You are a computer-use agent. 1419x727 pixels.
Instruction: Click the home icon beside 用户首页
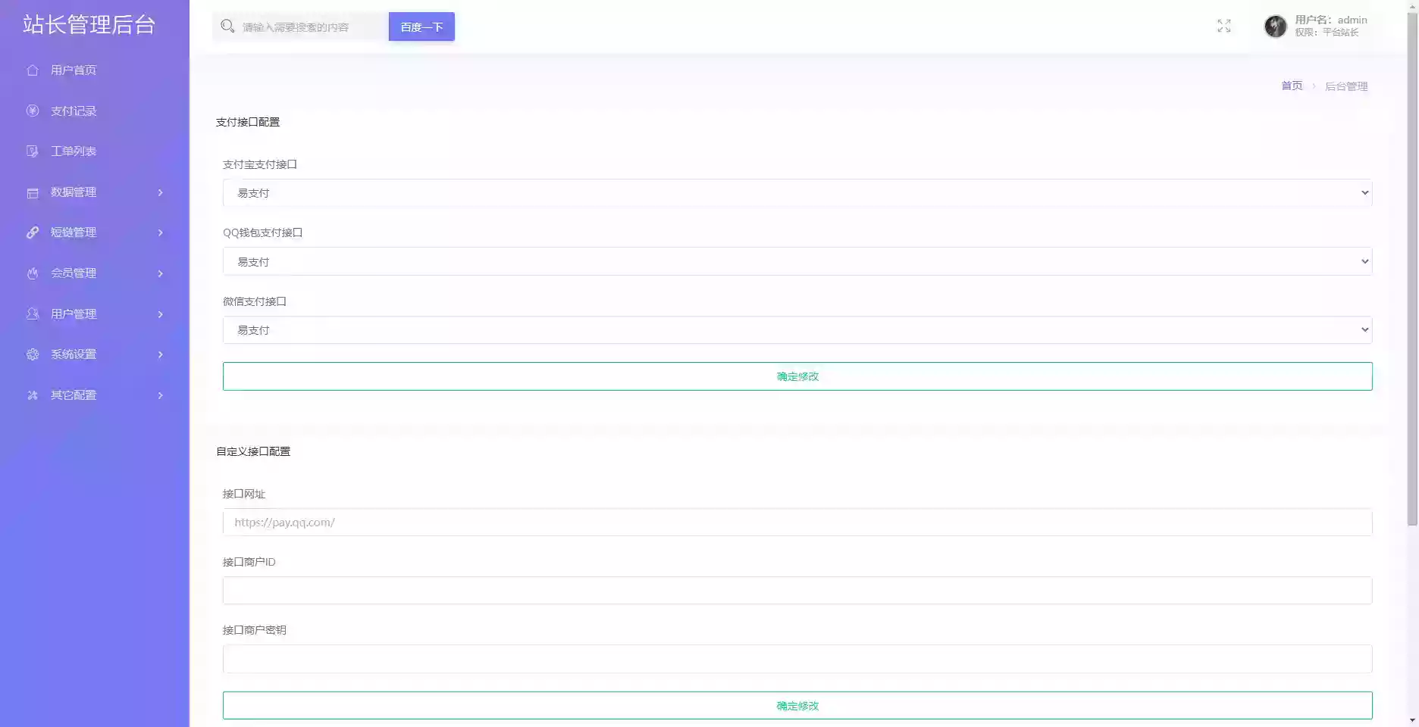(33, 70)
